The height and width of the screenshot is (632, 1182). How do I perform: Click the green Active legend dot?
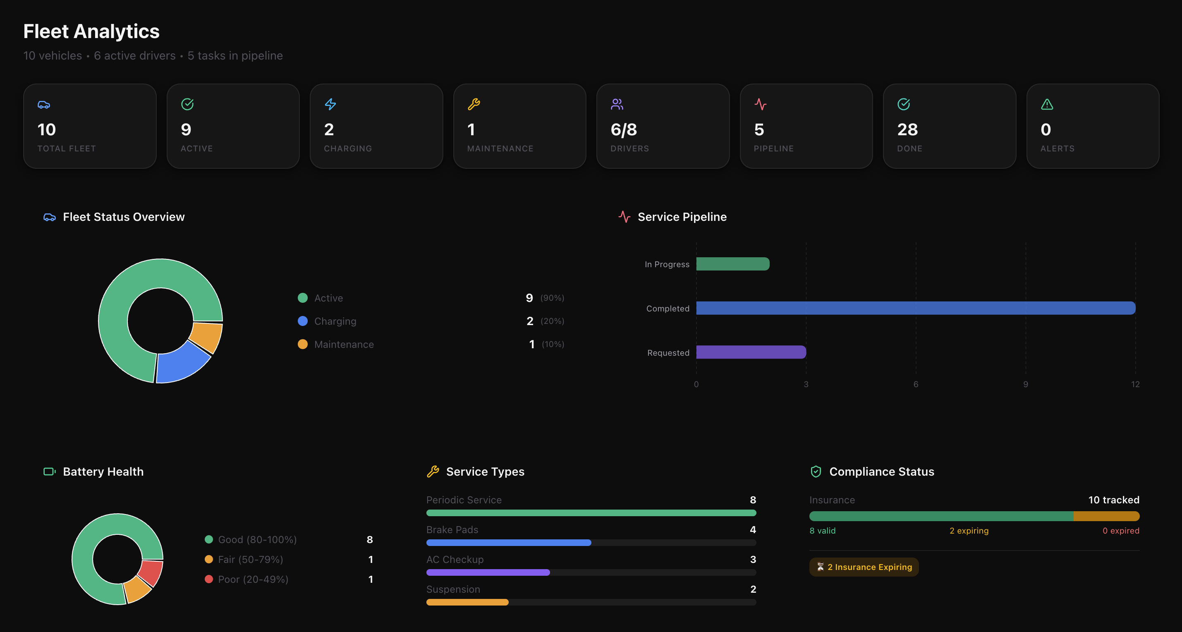302,298
